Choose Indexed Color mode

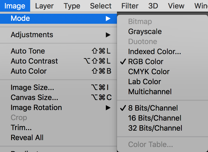155,52
